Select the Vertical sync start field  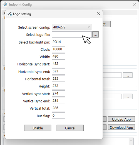pos(58,93)
